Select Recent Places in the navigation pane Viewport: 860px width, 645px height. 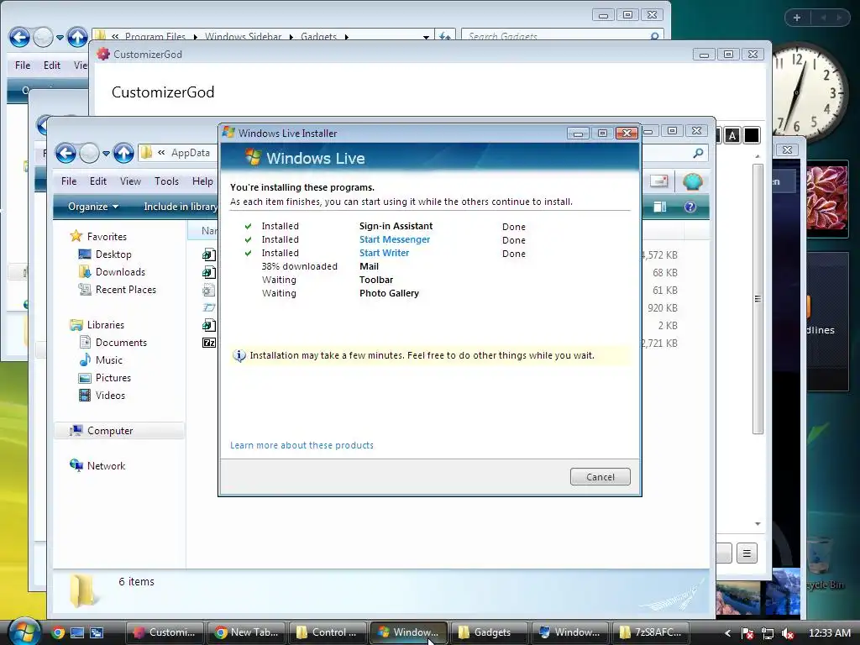pos(126,289)
